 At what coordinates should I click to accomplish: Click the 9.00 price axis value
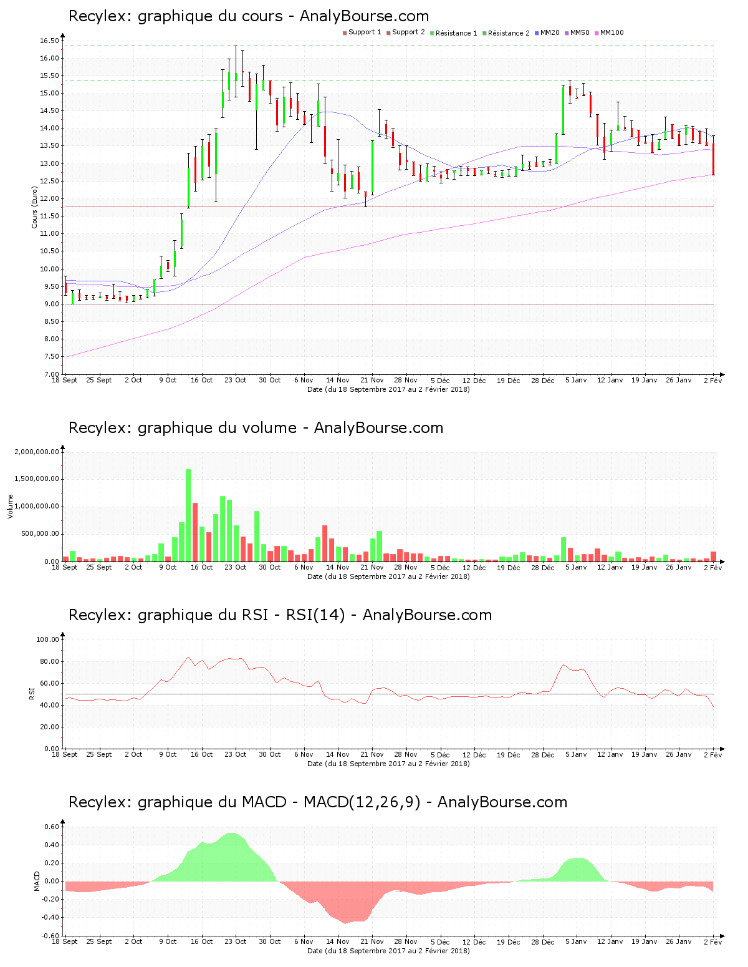51,304
